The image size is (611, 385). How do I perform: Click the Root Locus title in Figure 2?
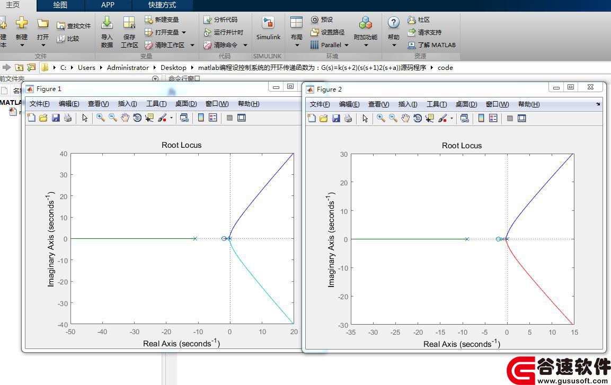click(x=462, y=146)
